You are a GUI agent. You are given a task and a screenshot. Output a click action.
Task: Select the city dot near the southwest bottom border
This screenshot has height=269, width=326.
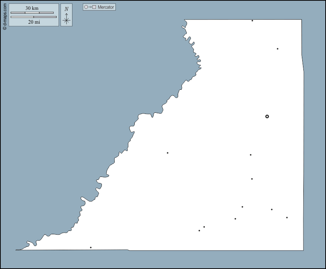coord(91,247)
